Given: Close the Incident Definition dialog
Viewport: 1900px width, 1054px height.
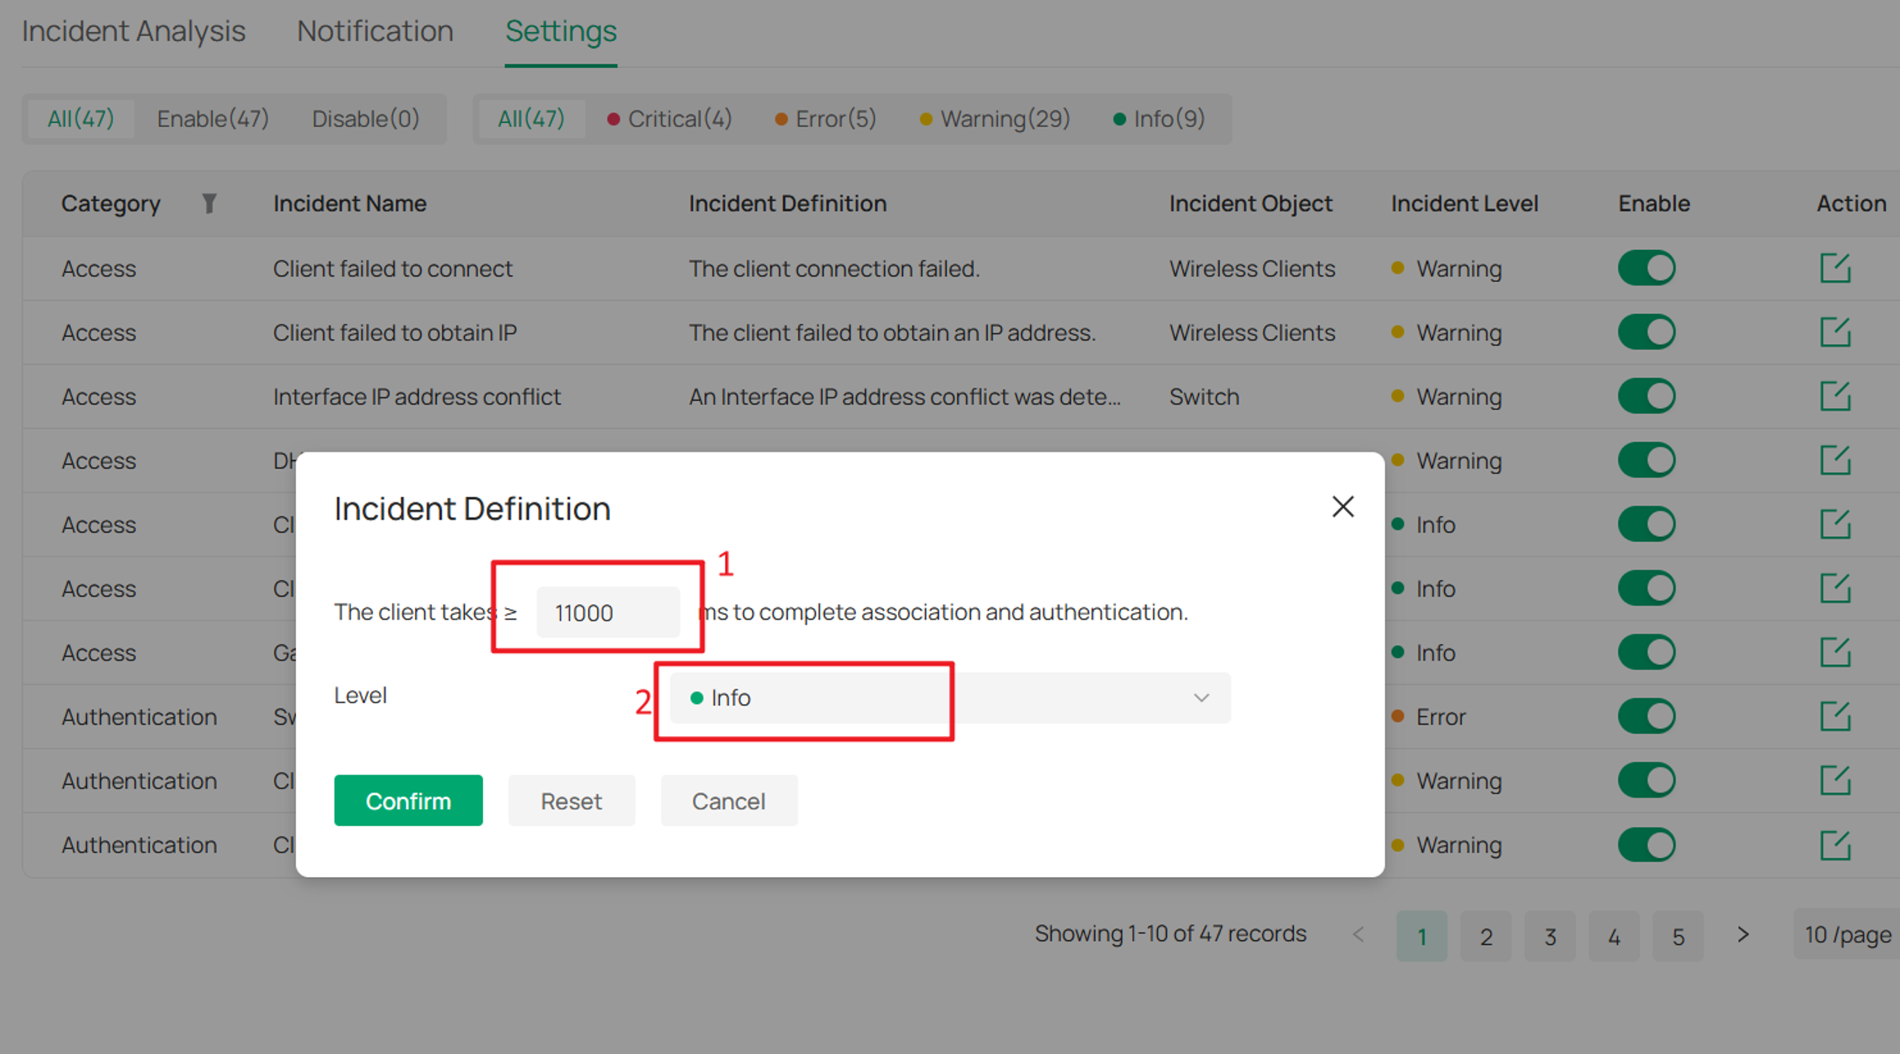Looking at the screenshot, I should (1342, 507).
